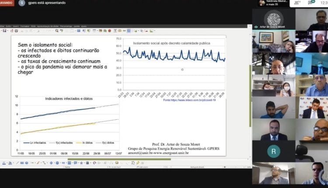
Task: Select the participant tile with letter R avatar
Action: click(x=274, y=151)
